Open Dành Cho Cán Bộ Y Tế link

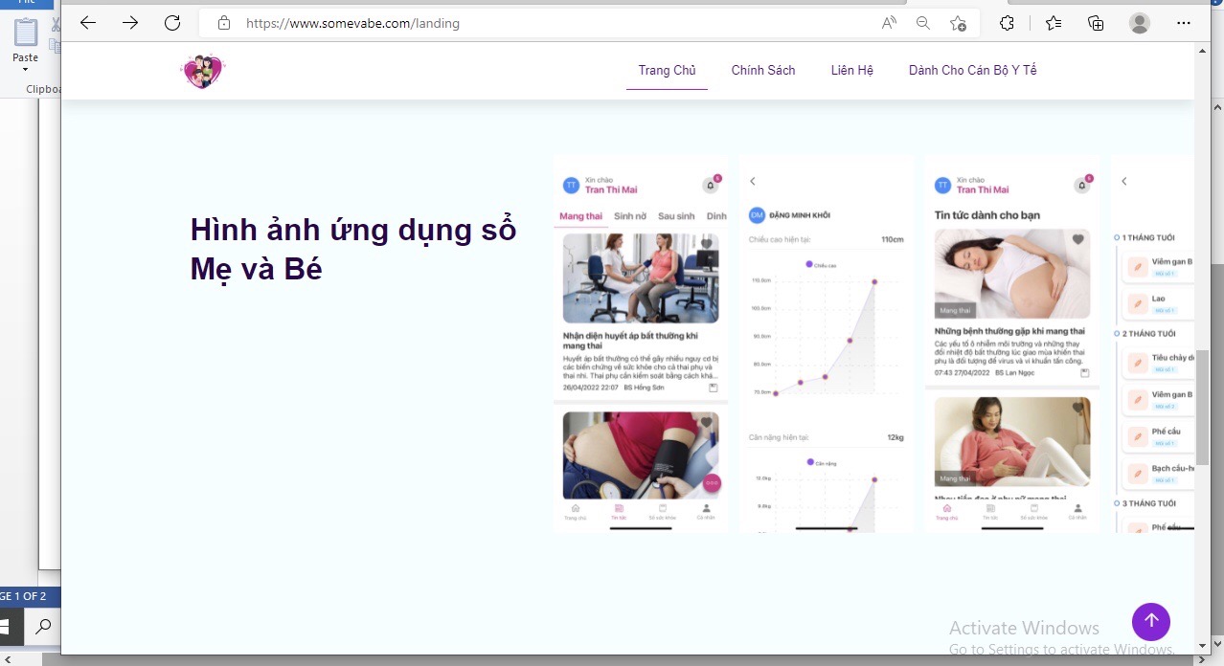click(973, 70)
